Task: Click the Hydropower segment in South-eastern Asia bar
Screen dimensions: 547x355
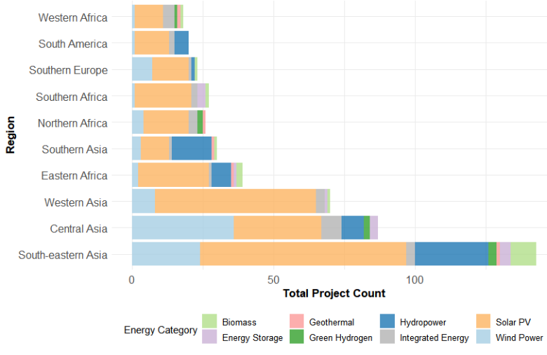Action: [451, 254]
